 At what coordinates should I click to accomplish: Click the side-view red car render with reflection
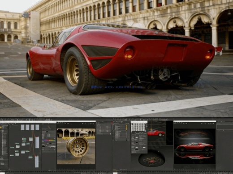click(x=194, y=146)
